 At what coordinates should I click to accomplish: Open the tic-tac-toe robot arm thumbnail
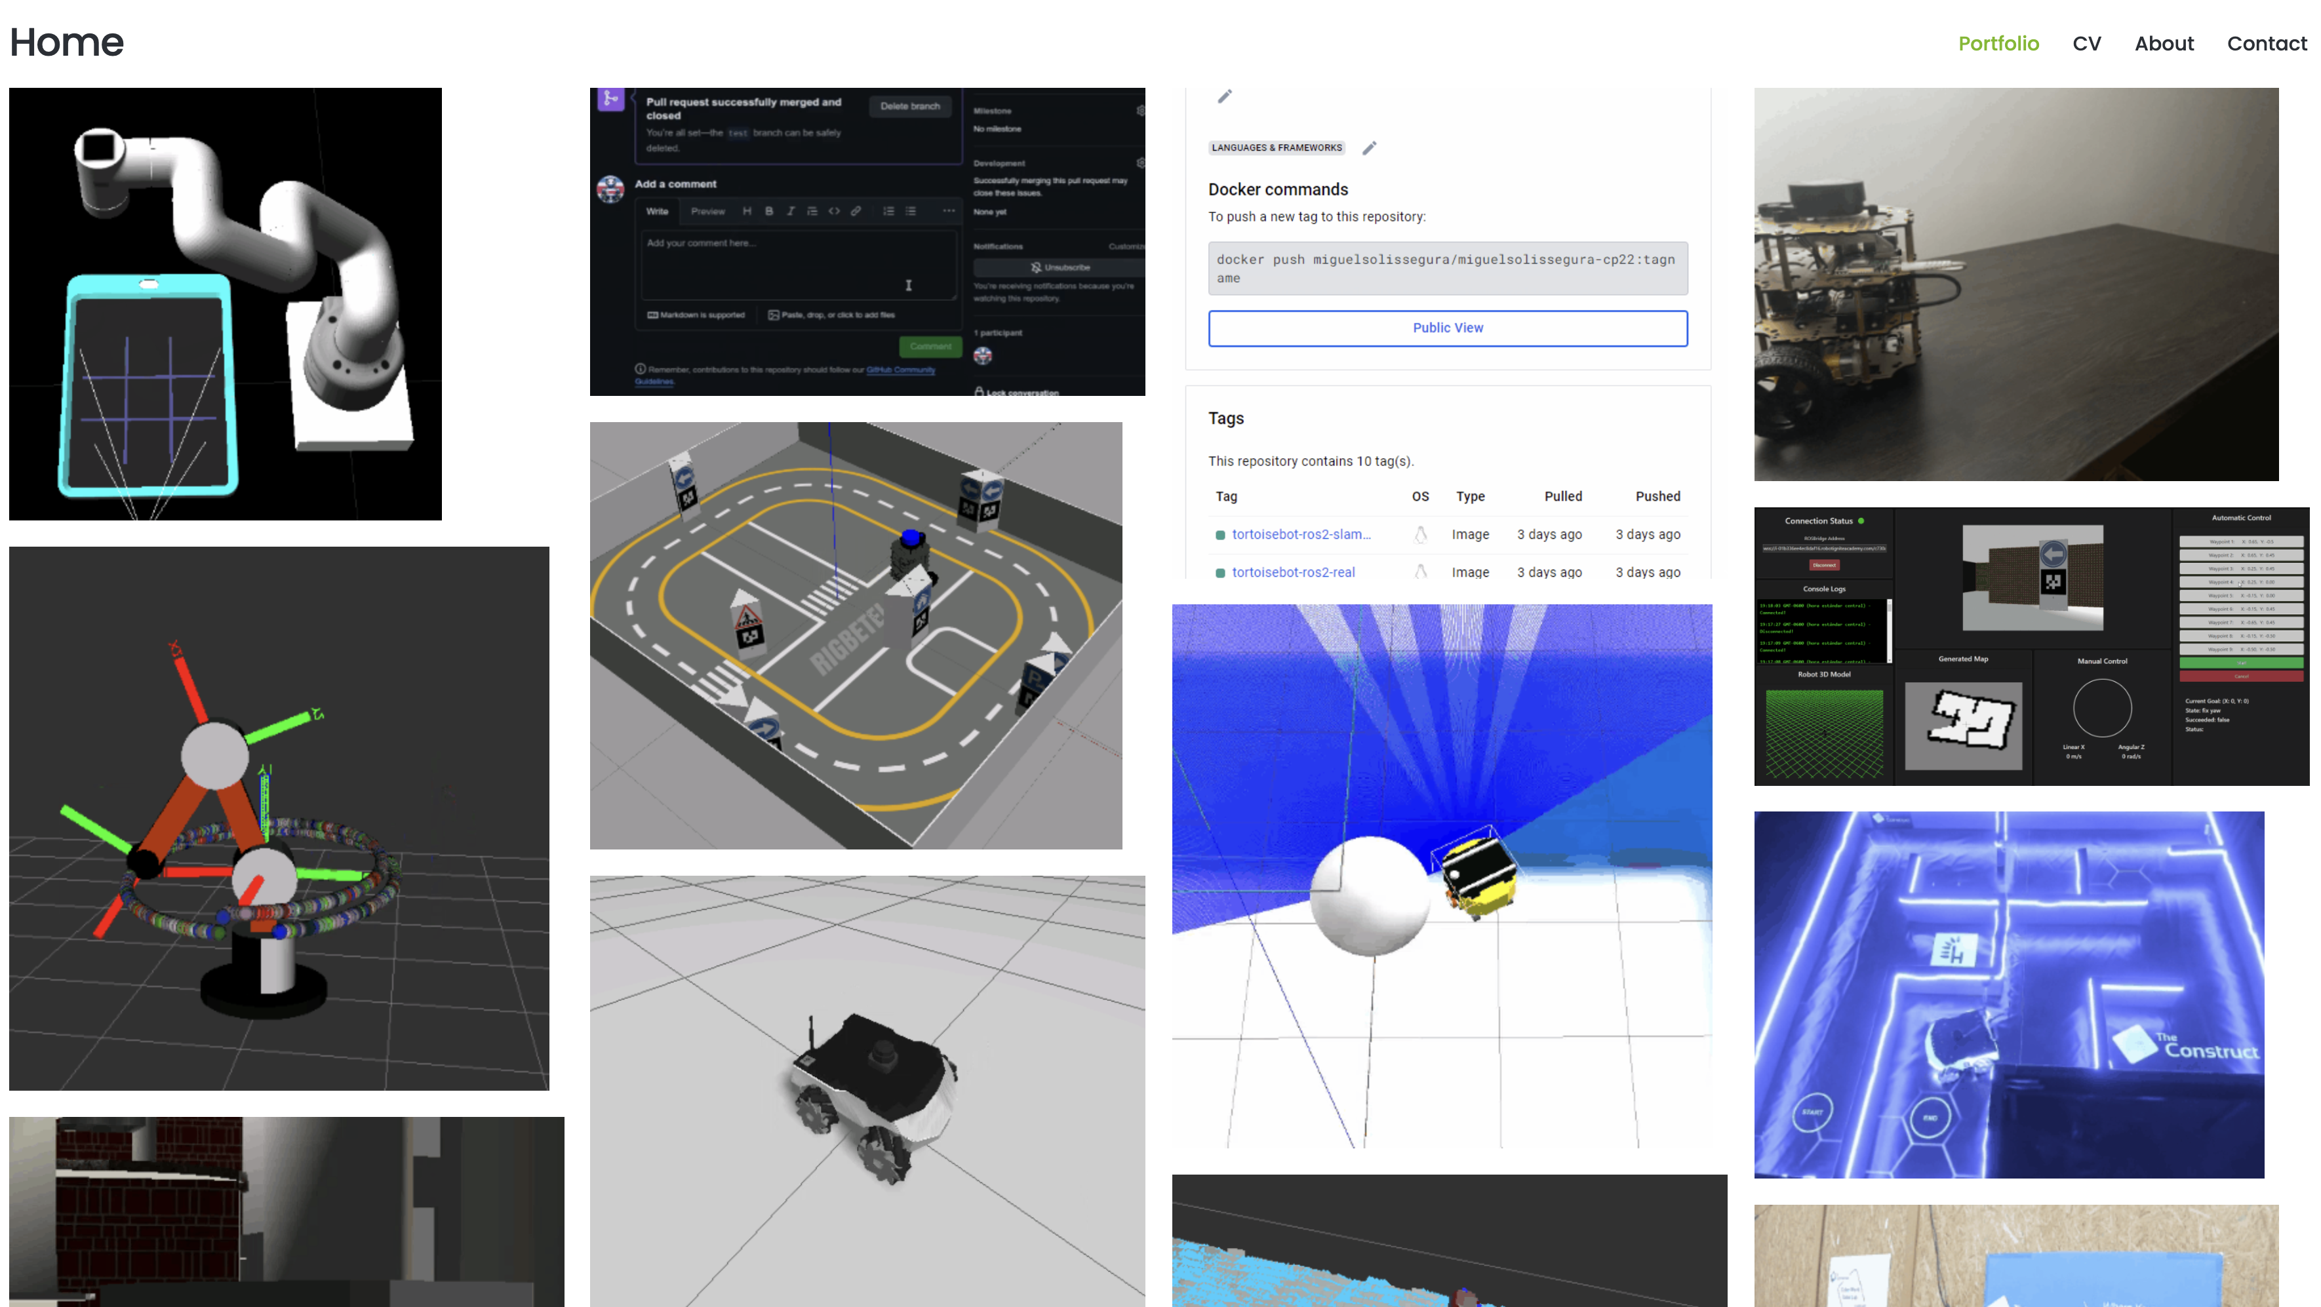[x=226, y=303]
